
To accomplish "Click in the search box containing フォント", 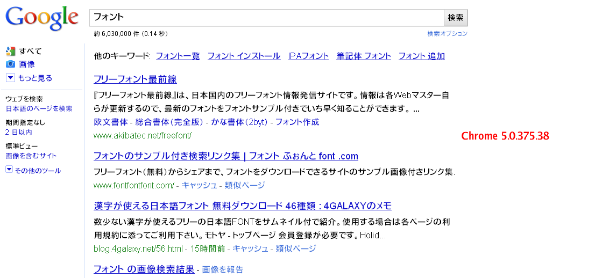I will [x=266, y=17].
